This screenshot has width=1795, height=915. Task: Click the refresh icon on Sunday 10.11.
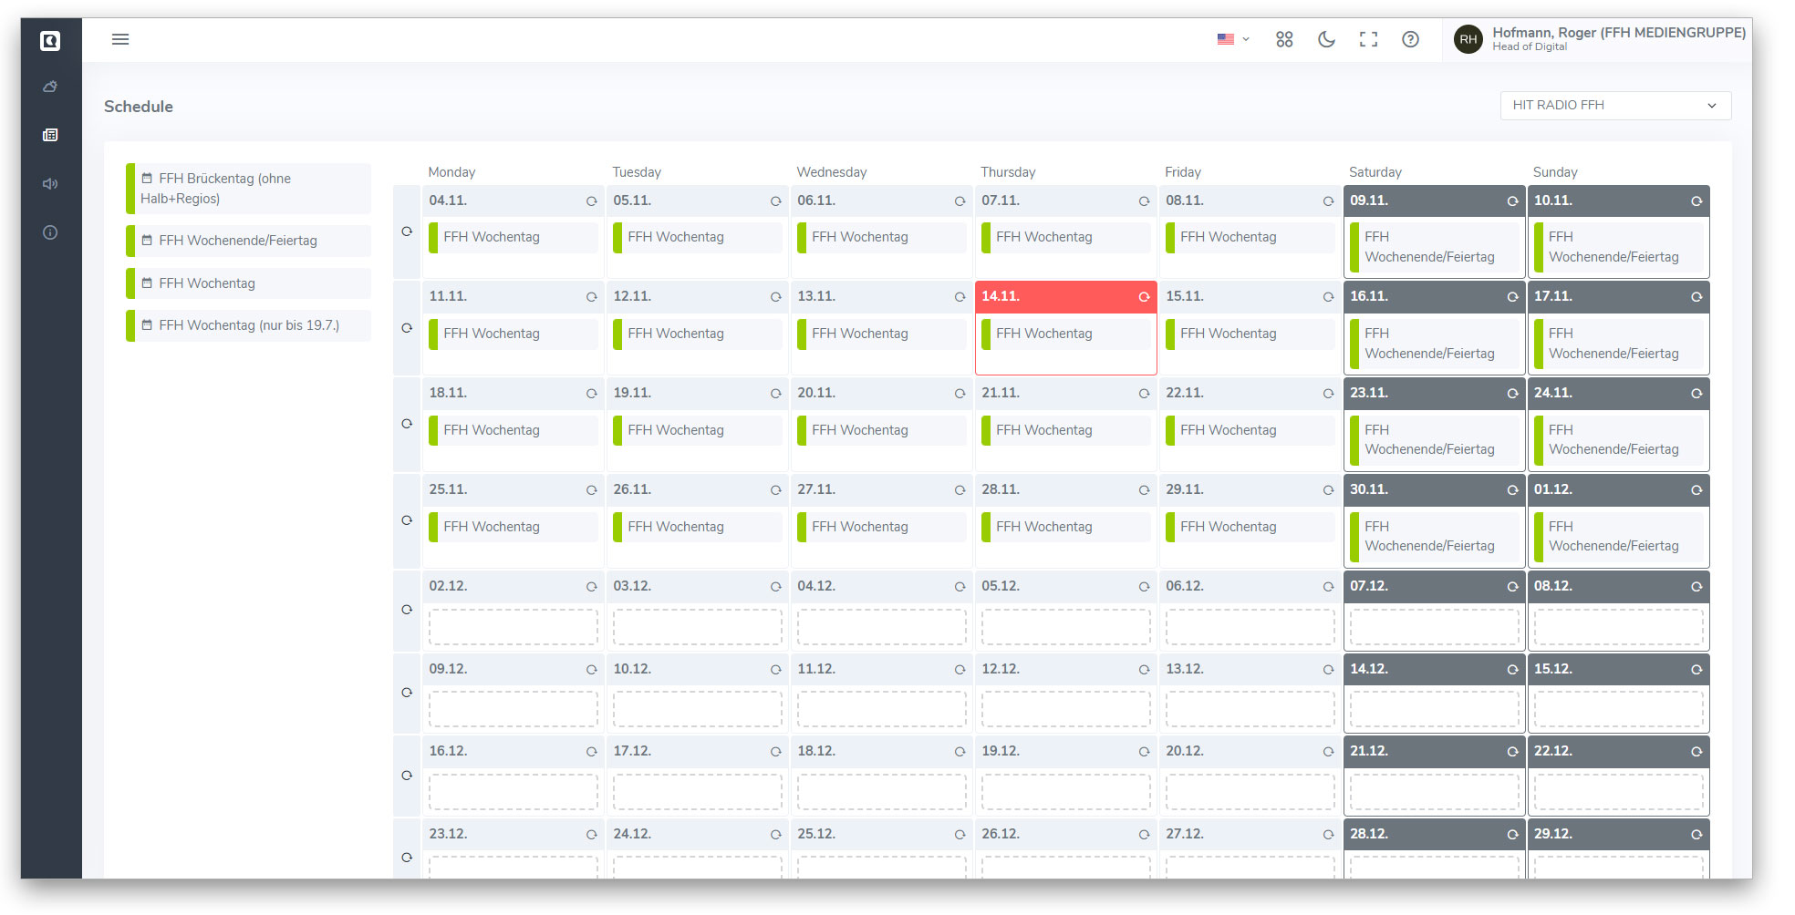point(1697,201)
